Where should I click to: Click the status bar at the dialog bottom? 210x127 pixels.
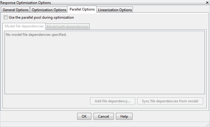103,124
